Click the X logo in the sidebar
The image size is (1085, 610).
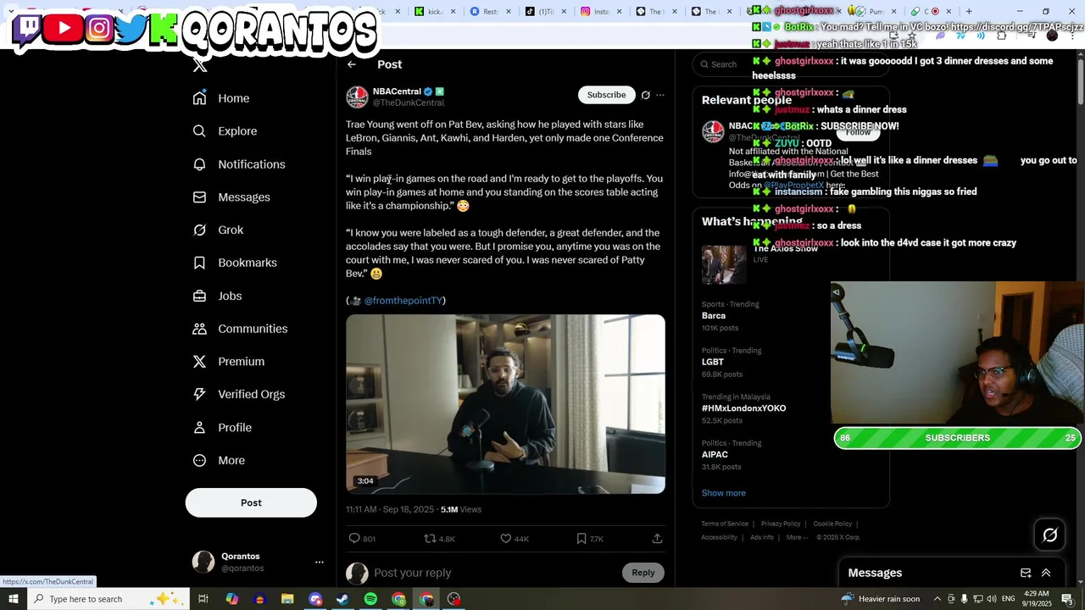(200, 65)
